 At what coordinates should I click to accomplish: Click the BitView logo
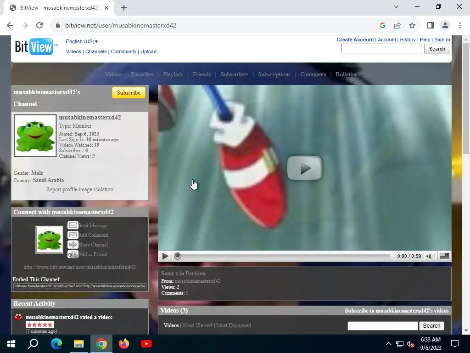pyautogui.click(x=36, y=46)
